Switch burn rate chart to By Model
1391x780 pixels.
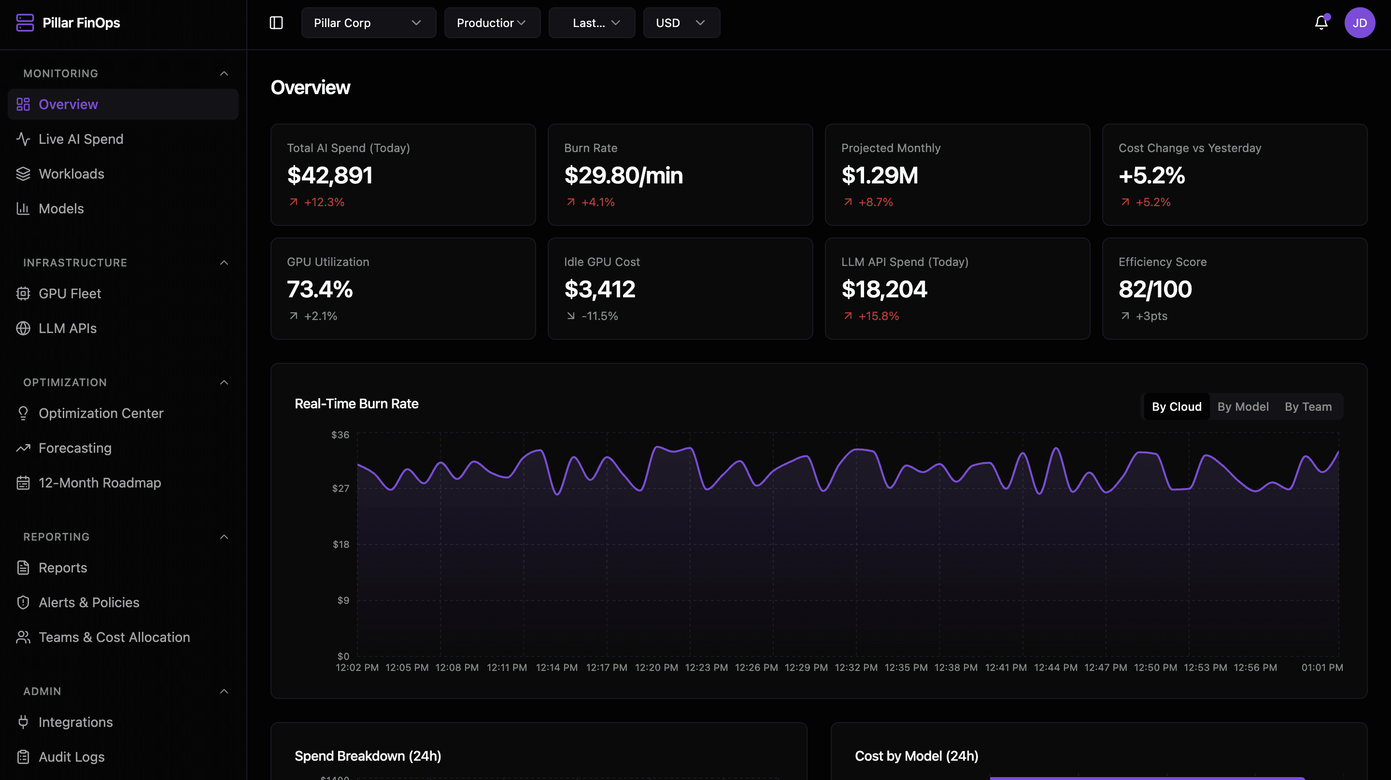click(1243, 406)
